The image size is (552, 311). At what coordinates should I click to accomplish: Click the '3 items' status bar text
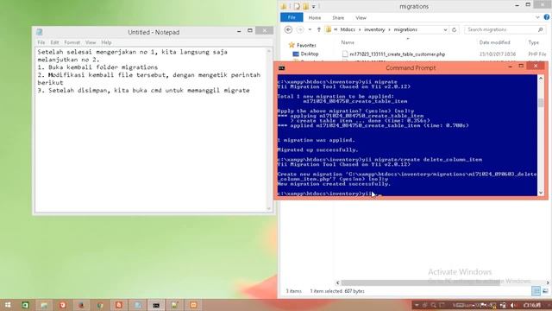point(293,291)
